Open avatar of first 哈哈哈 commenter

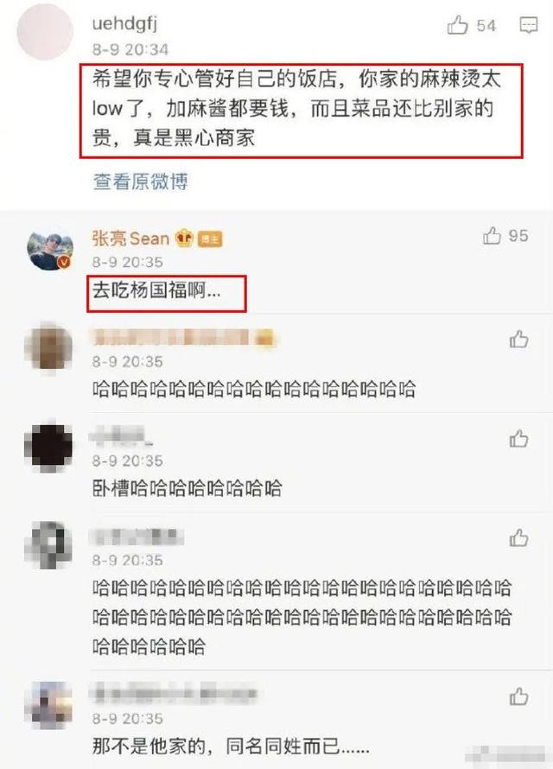tap(49, 349)
